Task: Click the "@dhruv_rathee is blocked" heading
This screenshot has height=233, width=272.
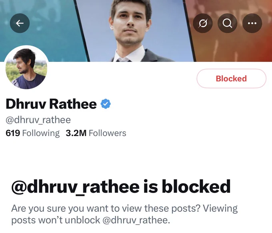Action: [x=121, y=187]
